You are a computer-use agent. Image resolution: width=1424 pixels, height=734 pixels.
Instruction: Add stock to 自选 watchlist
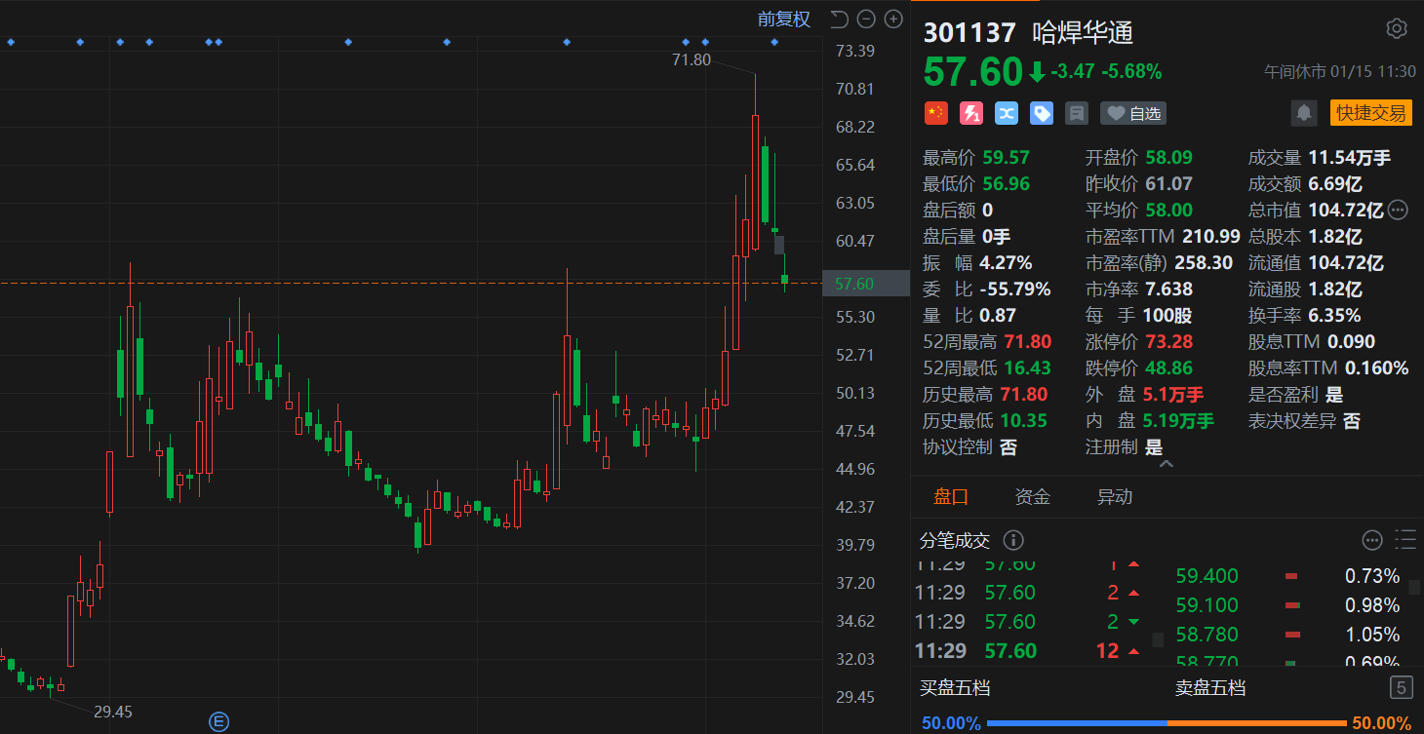pyautogui.click(x=1133, y=113)
